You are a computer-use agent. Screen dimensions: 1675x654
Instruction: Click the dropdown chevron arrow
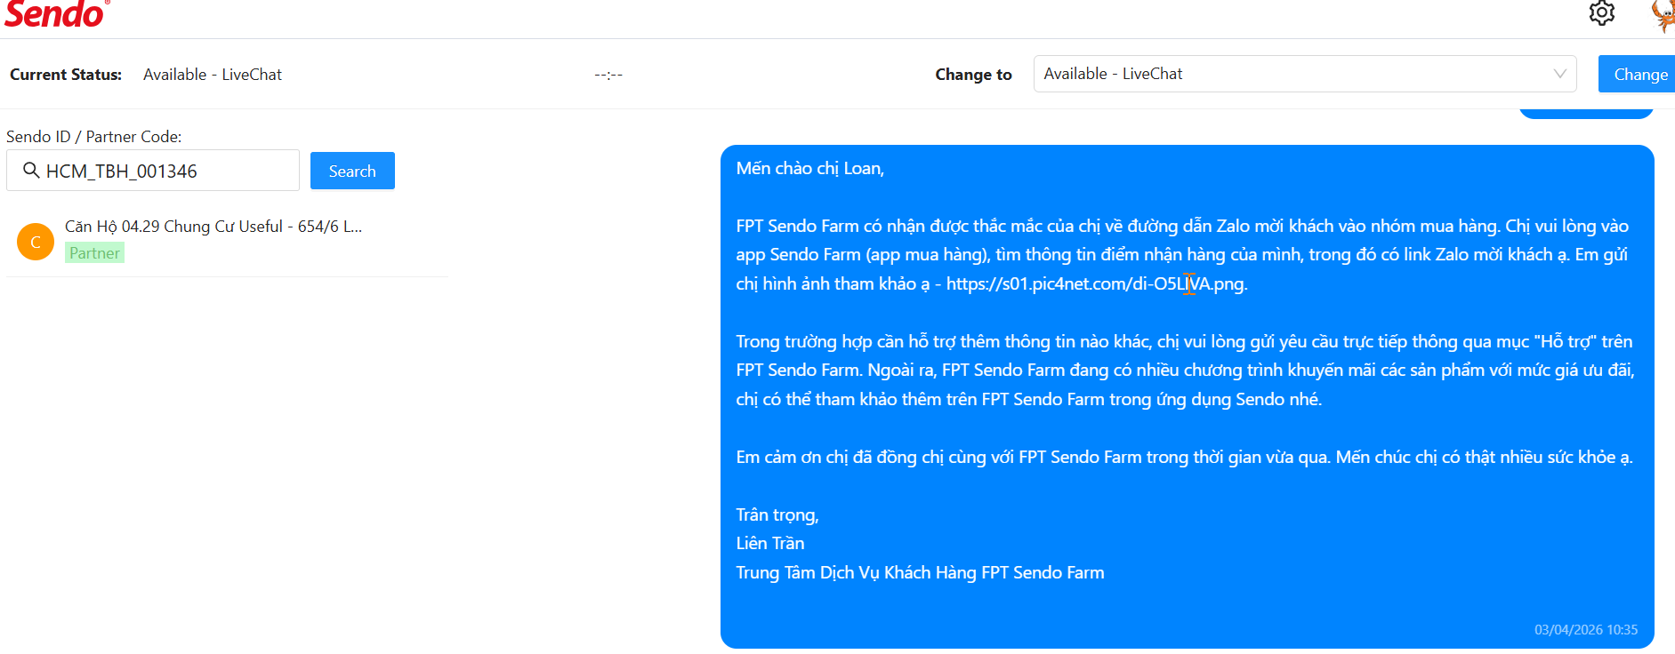pos(1559,74)
